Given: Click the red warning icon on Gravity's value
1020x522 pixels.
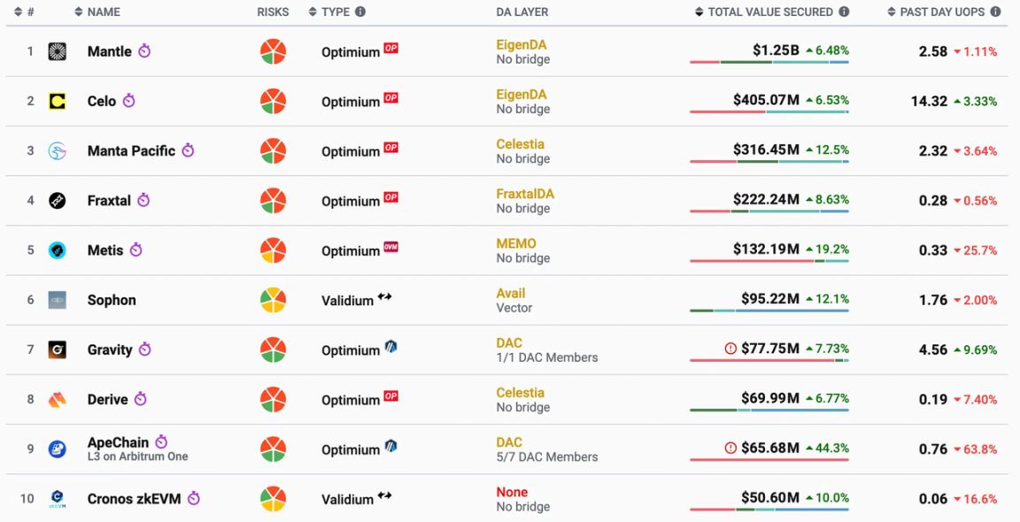Looking at the screenshot, I should click(730, 349).
